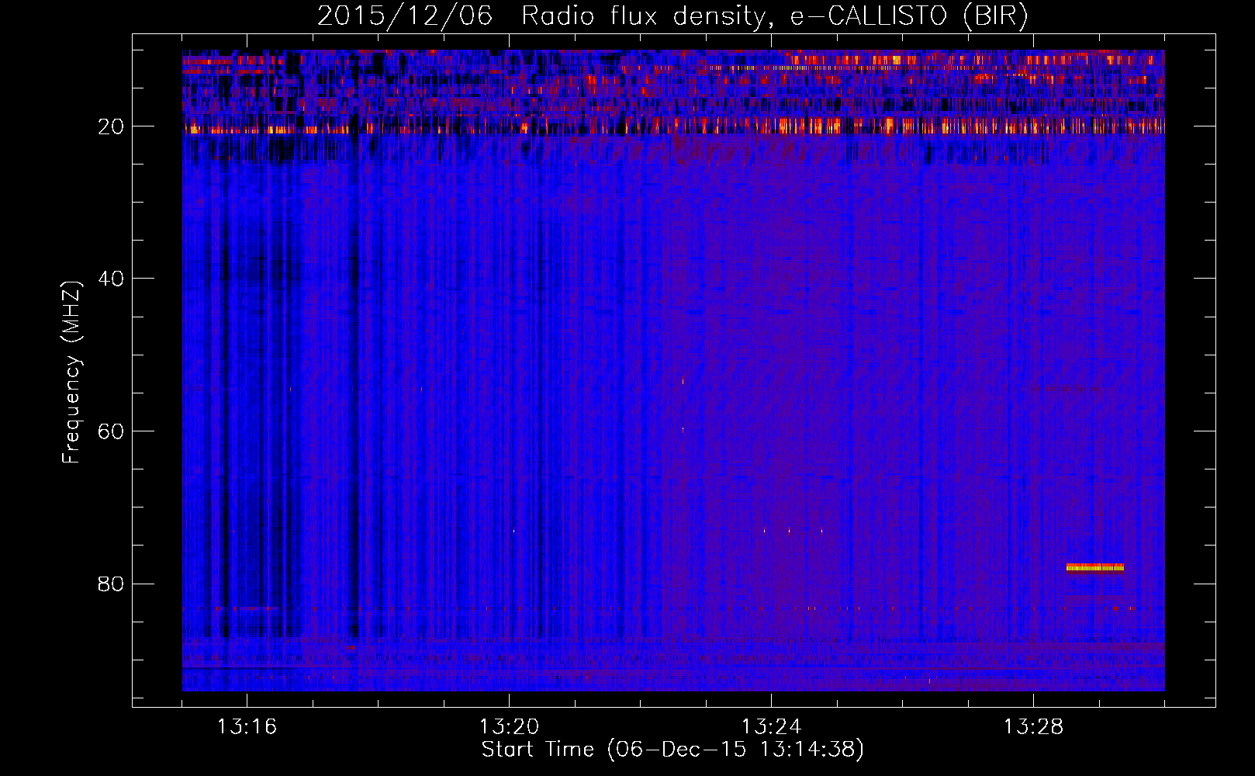Click the 13:24 time tick label
Image resolution: width=1255 pixels, height=776 pixels.
point(771,726)
